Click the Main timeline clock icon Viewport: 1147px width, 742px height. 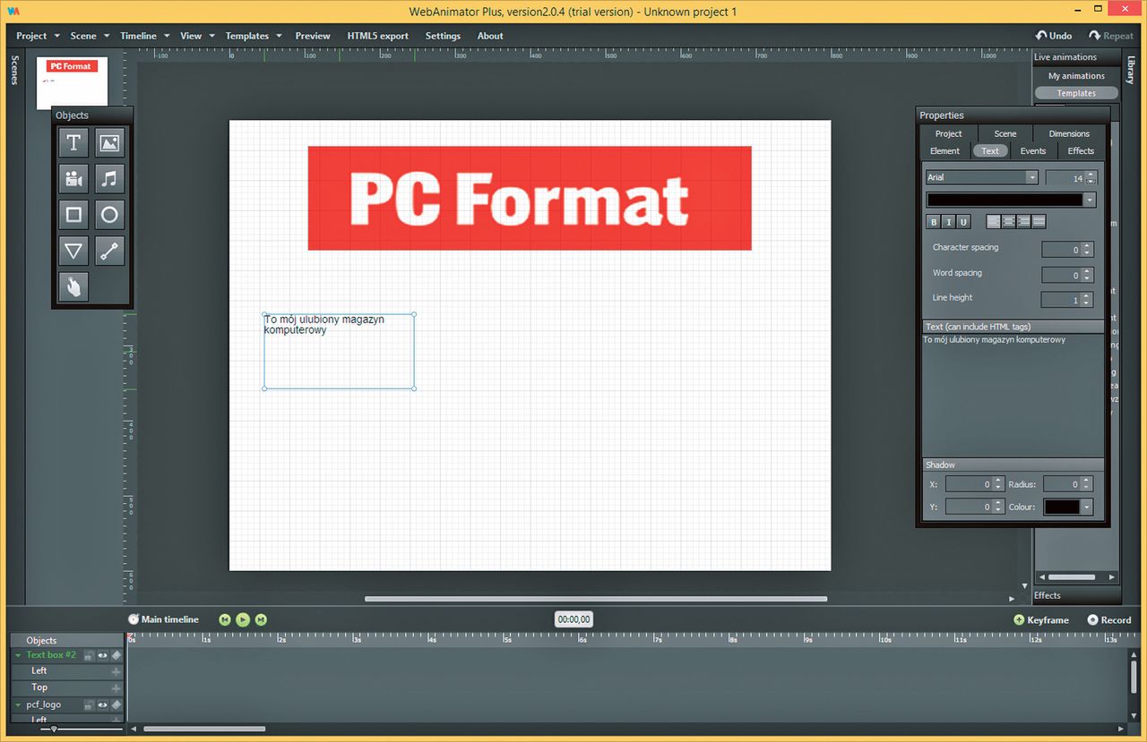coord(134,619)
